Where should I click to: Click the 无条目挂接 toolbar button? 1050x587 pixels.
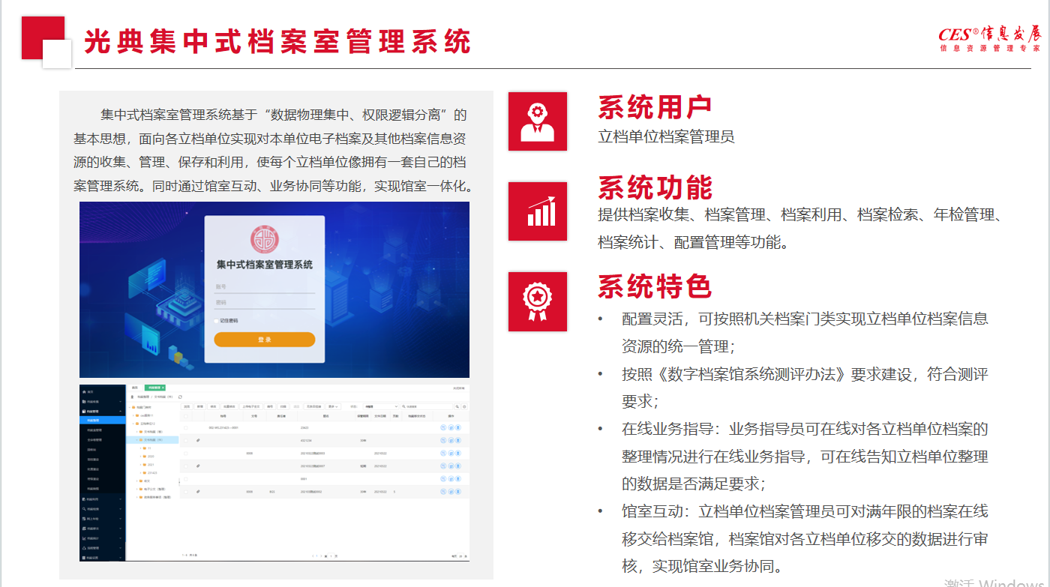[313, 406]
